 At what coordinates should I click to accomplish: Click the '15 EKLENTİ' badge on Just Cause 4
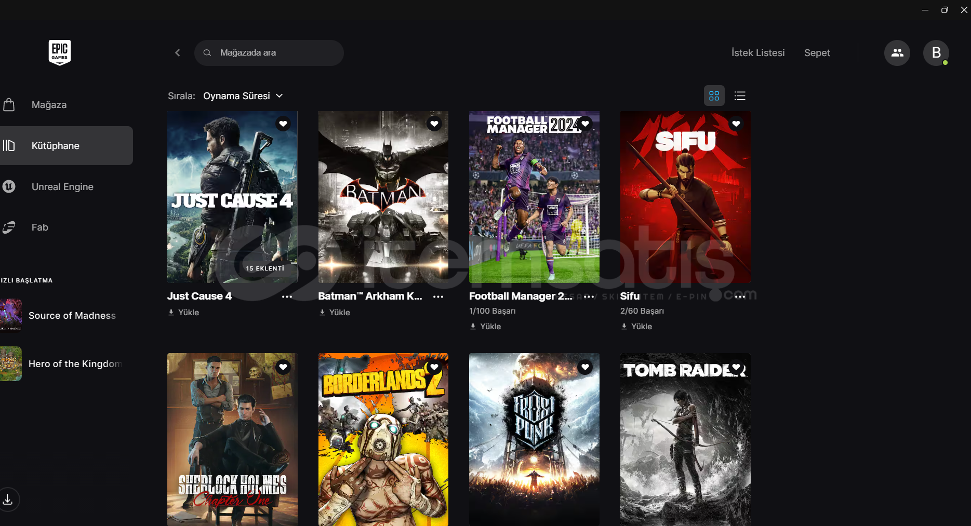pos(265,268)
